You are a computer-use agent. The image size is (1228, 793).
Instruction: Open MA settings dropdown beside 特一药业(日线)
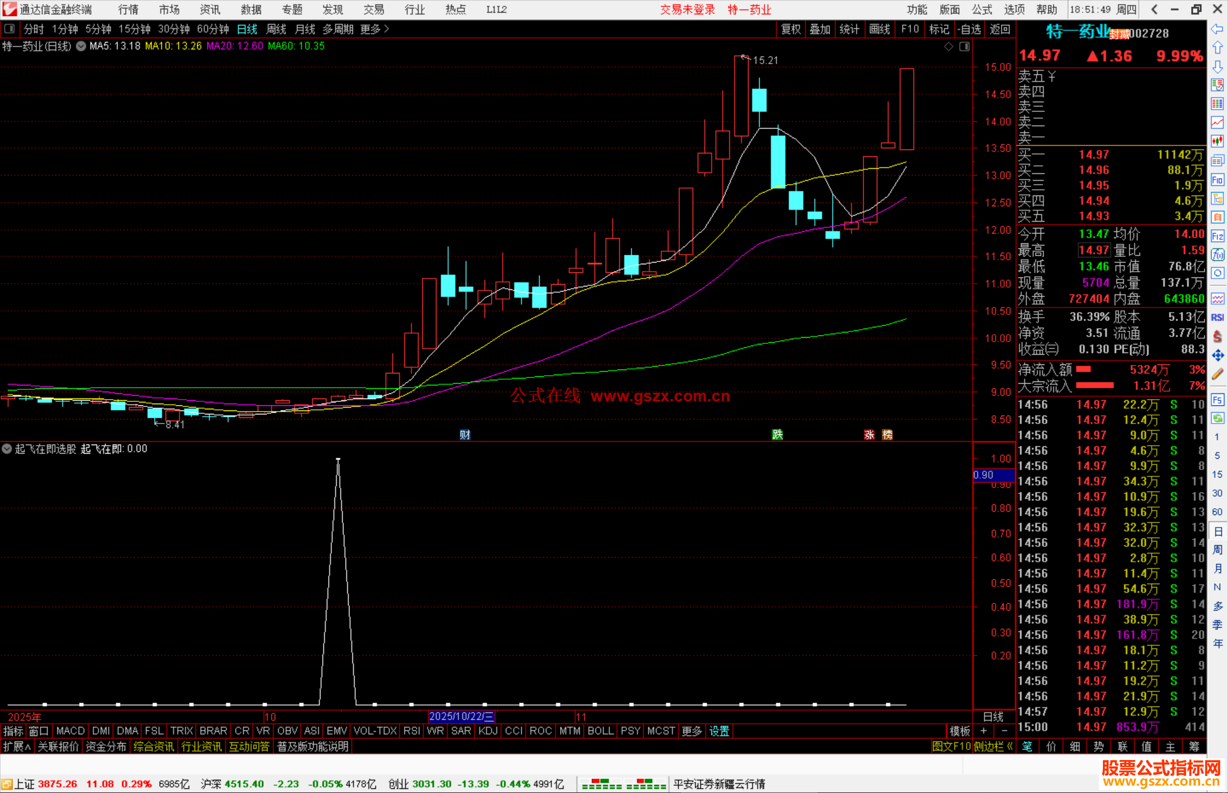[81, 47]
